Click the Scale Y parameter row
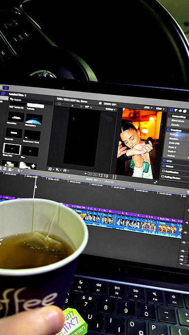This screenshot has width=189, height=335. (175, 151)
